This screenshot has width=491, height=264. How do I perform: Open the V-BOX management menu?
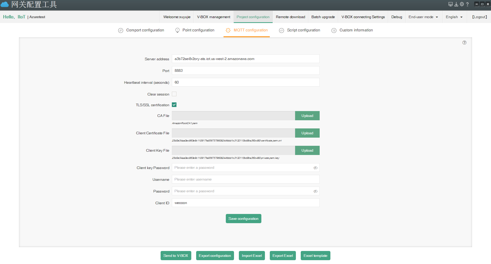pos(214,17)
